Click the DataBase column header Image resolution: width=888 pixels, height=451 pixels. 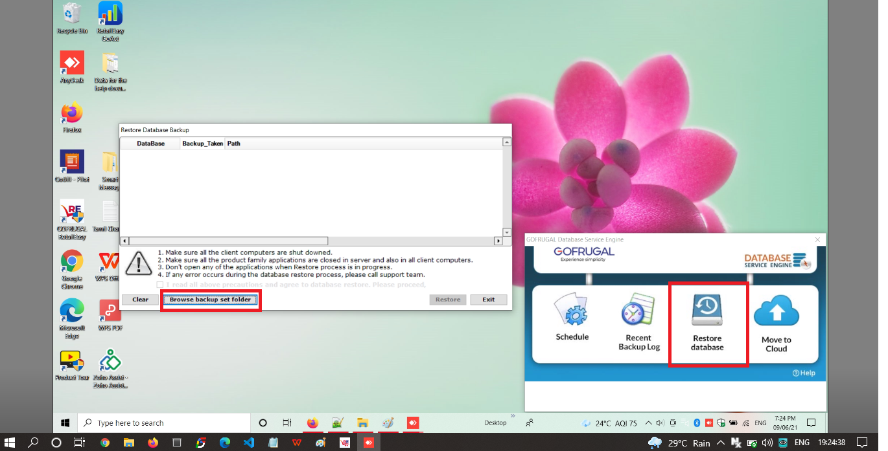point(150,144)
